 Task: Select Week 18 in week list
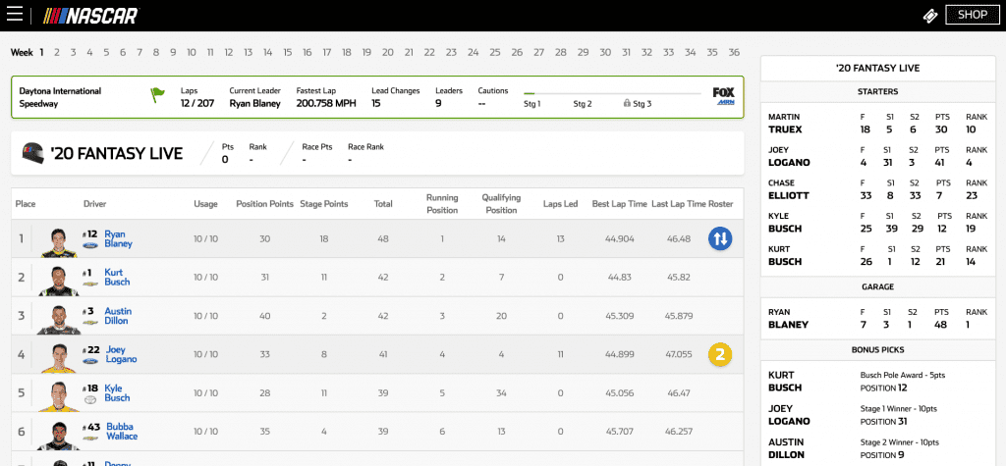click(346, 52)
